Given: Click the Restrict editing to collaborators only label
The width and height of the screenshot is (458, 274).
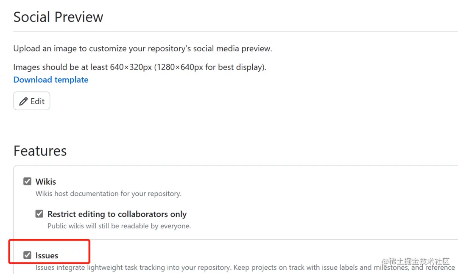Looking at the screenshot, I should (x=117, y=214).
